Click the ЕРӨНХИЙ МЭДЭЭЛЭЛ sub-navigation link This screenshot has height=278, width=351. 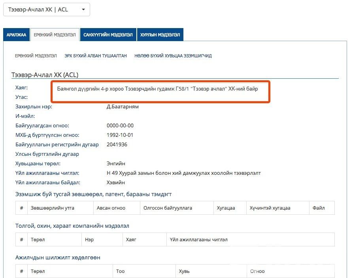[x=36, y=56]
